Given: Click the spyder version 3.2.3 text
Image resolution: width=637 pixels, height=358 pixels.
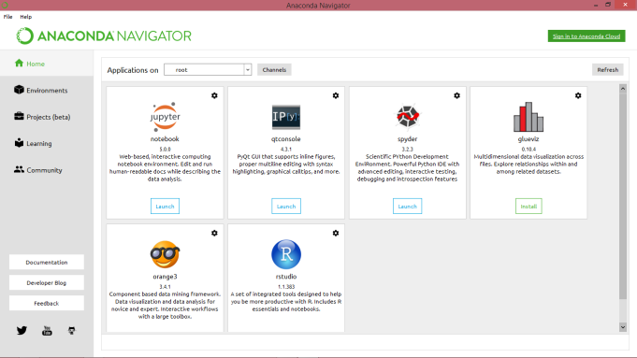Looking at the screenshot, I should [x=408, y=149].
